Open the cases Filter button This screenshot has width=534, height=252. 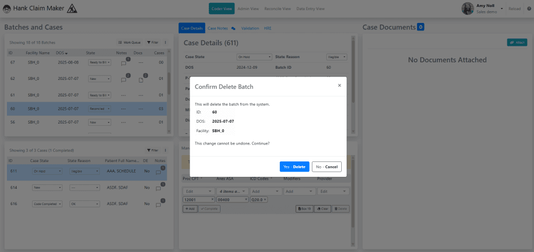click(153, 150)
